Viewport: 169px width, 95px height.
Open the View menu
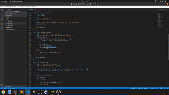[x=15, y=7]
